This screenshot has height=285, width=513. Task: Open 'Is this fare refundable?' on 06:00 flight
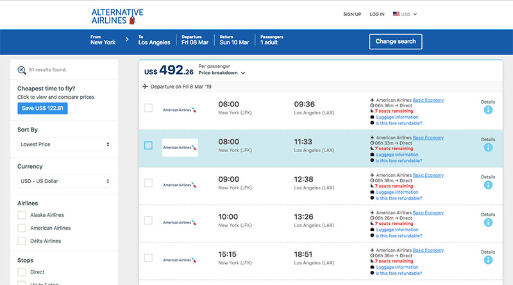398,123
